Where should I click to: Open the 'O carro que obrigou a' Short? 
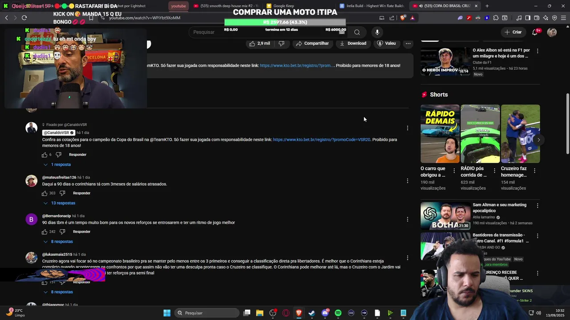(x=440, y=134)
